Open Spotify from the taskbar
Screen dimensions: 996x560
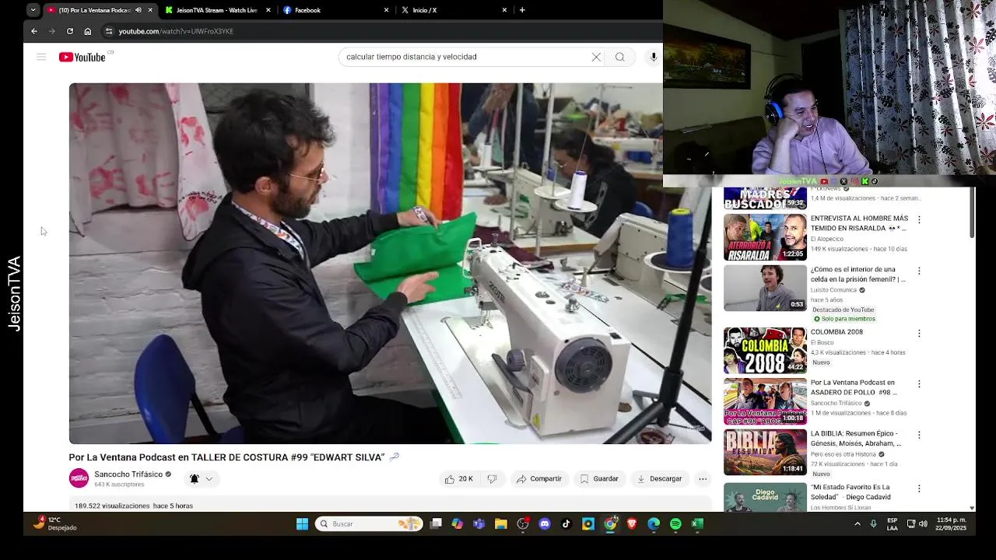point(675,524)
